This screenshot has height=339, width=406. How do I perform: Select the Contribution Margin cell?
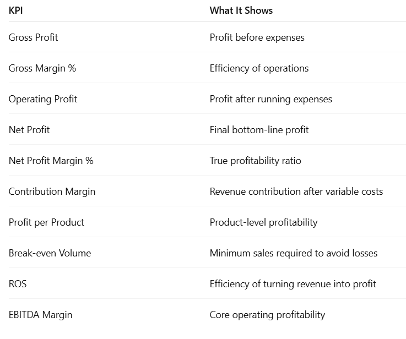52,192
